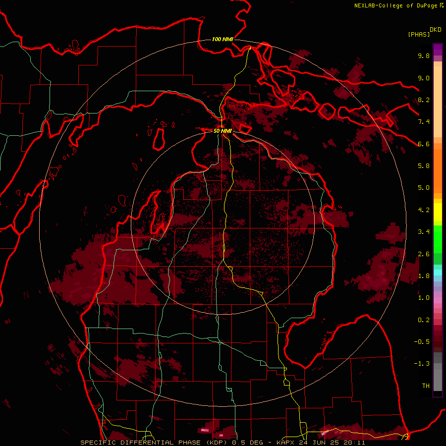Image resolution: width=446 pixels, height=446 pixels.
Task: Select the -1.3 legend value
Action: pos(422,364)
